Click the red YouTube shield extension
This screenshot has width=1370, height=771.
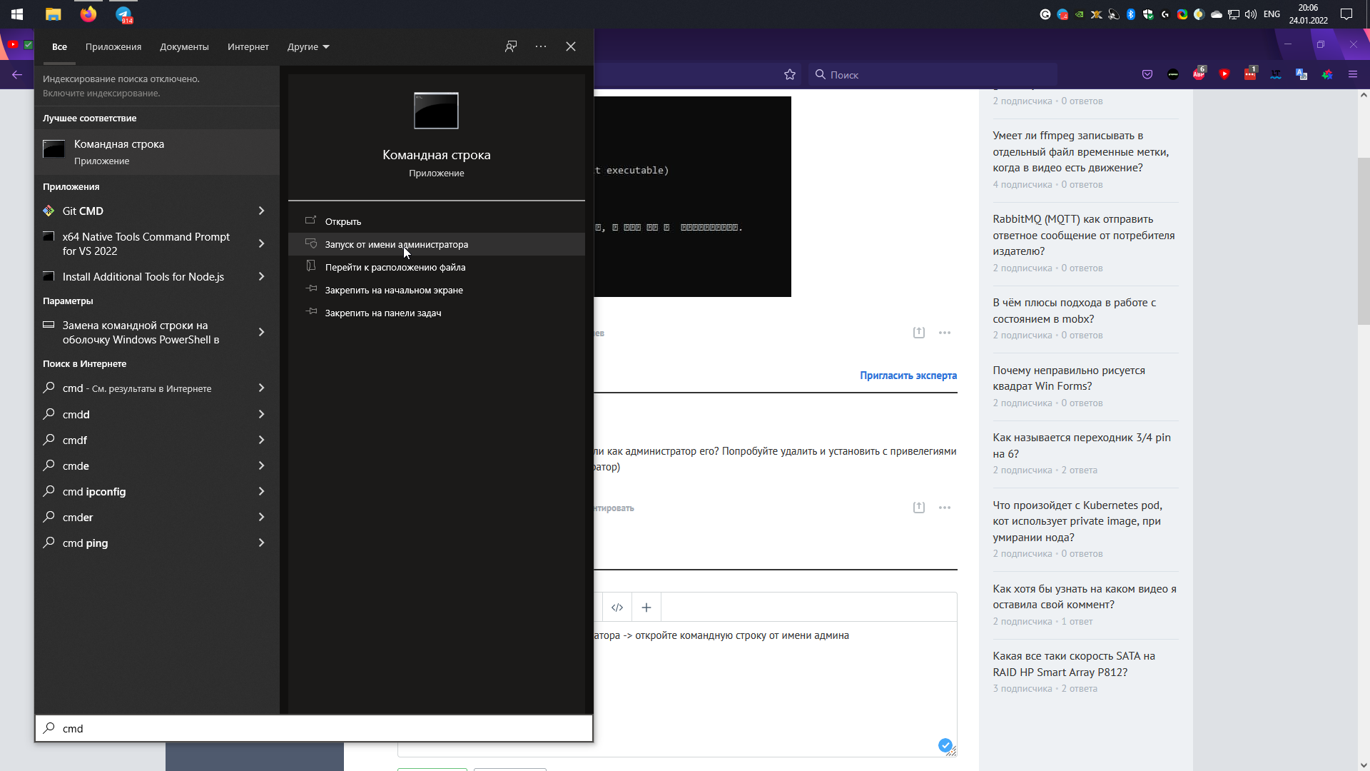pyautogui.click(x=1224, y=74)
